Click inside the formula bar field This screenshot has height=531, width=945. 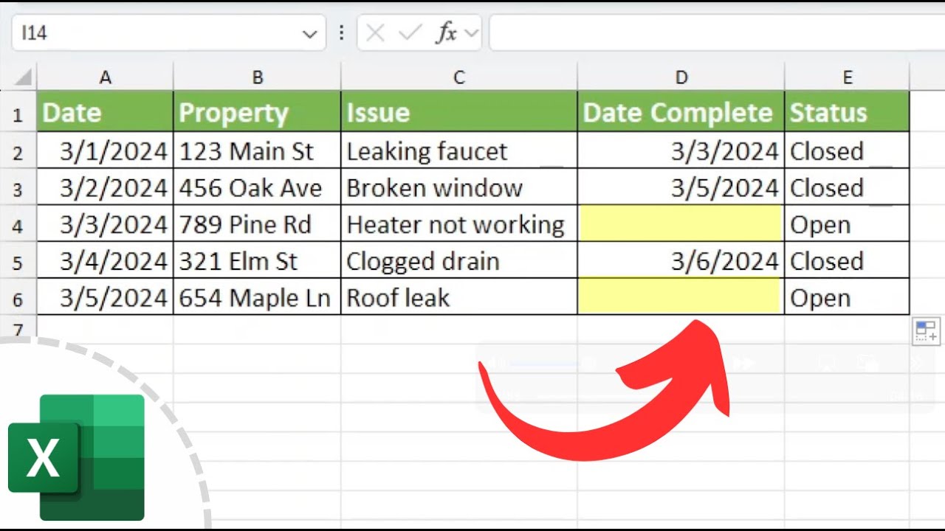pos(716,33)
